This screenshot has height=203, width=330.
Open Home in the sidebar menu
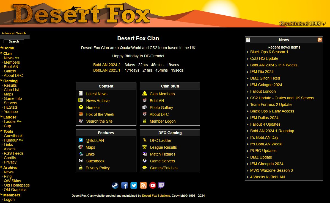(x=9, y=48)
